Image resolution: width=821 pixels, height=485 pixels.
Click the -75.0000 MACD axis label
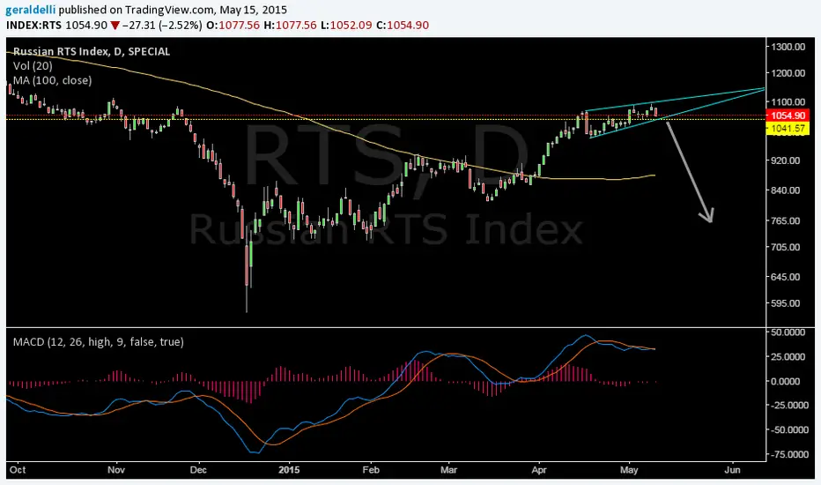[788, 455]
